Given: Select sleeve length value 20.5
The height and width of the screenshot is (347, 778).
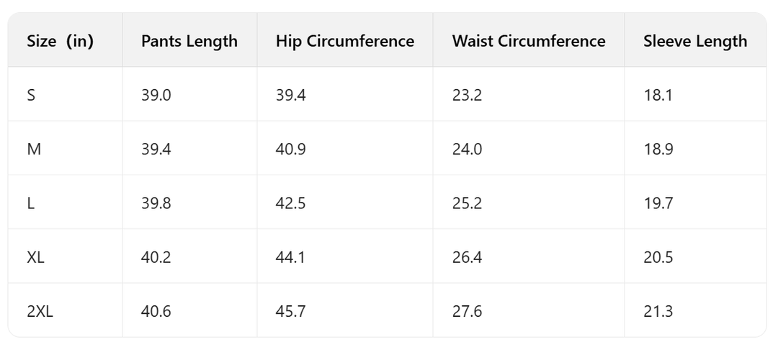Looking at the screenshot, I should click(x=658, y=257).
